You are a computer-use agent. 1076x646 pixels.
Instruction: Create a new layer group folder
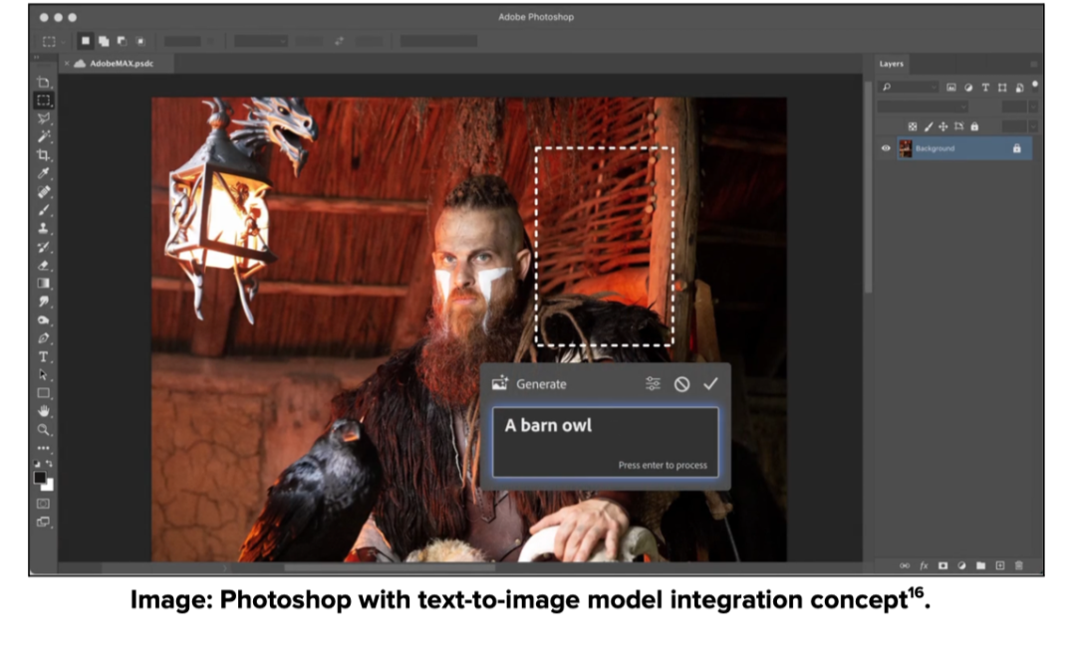click(980, 565)
